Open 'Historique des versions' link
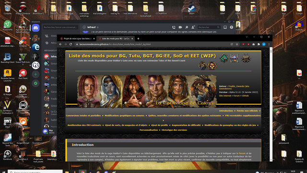The height and width of the screenshot is (173, 307). [x=174, y=130]
